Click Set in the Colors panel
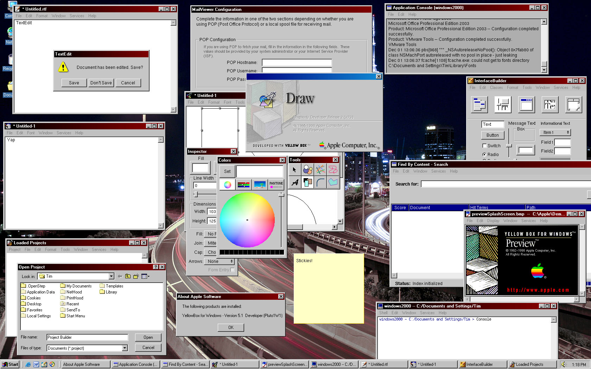The width and height of the screenshot is (591, 369). coord(227,171)
